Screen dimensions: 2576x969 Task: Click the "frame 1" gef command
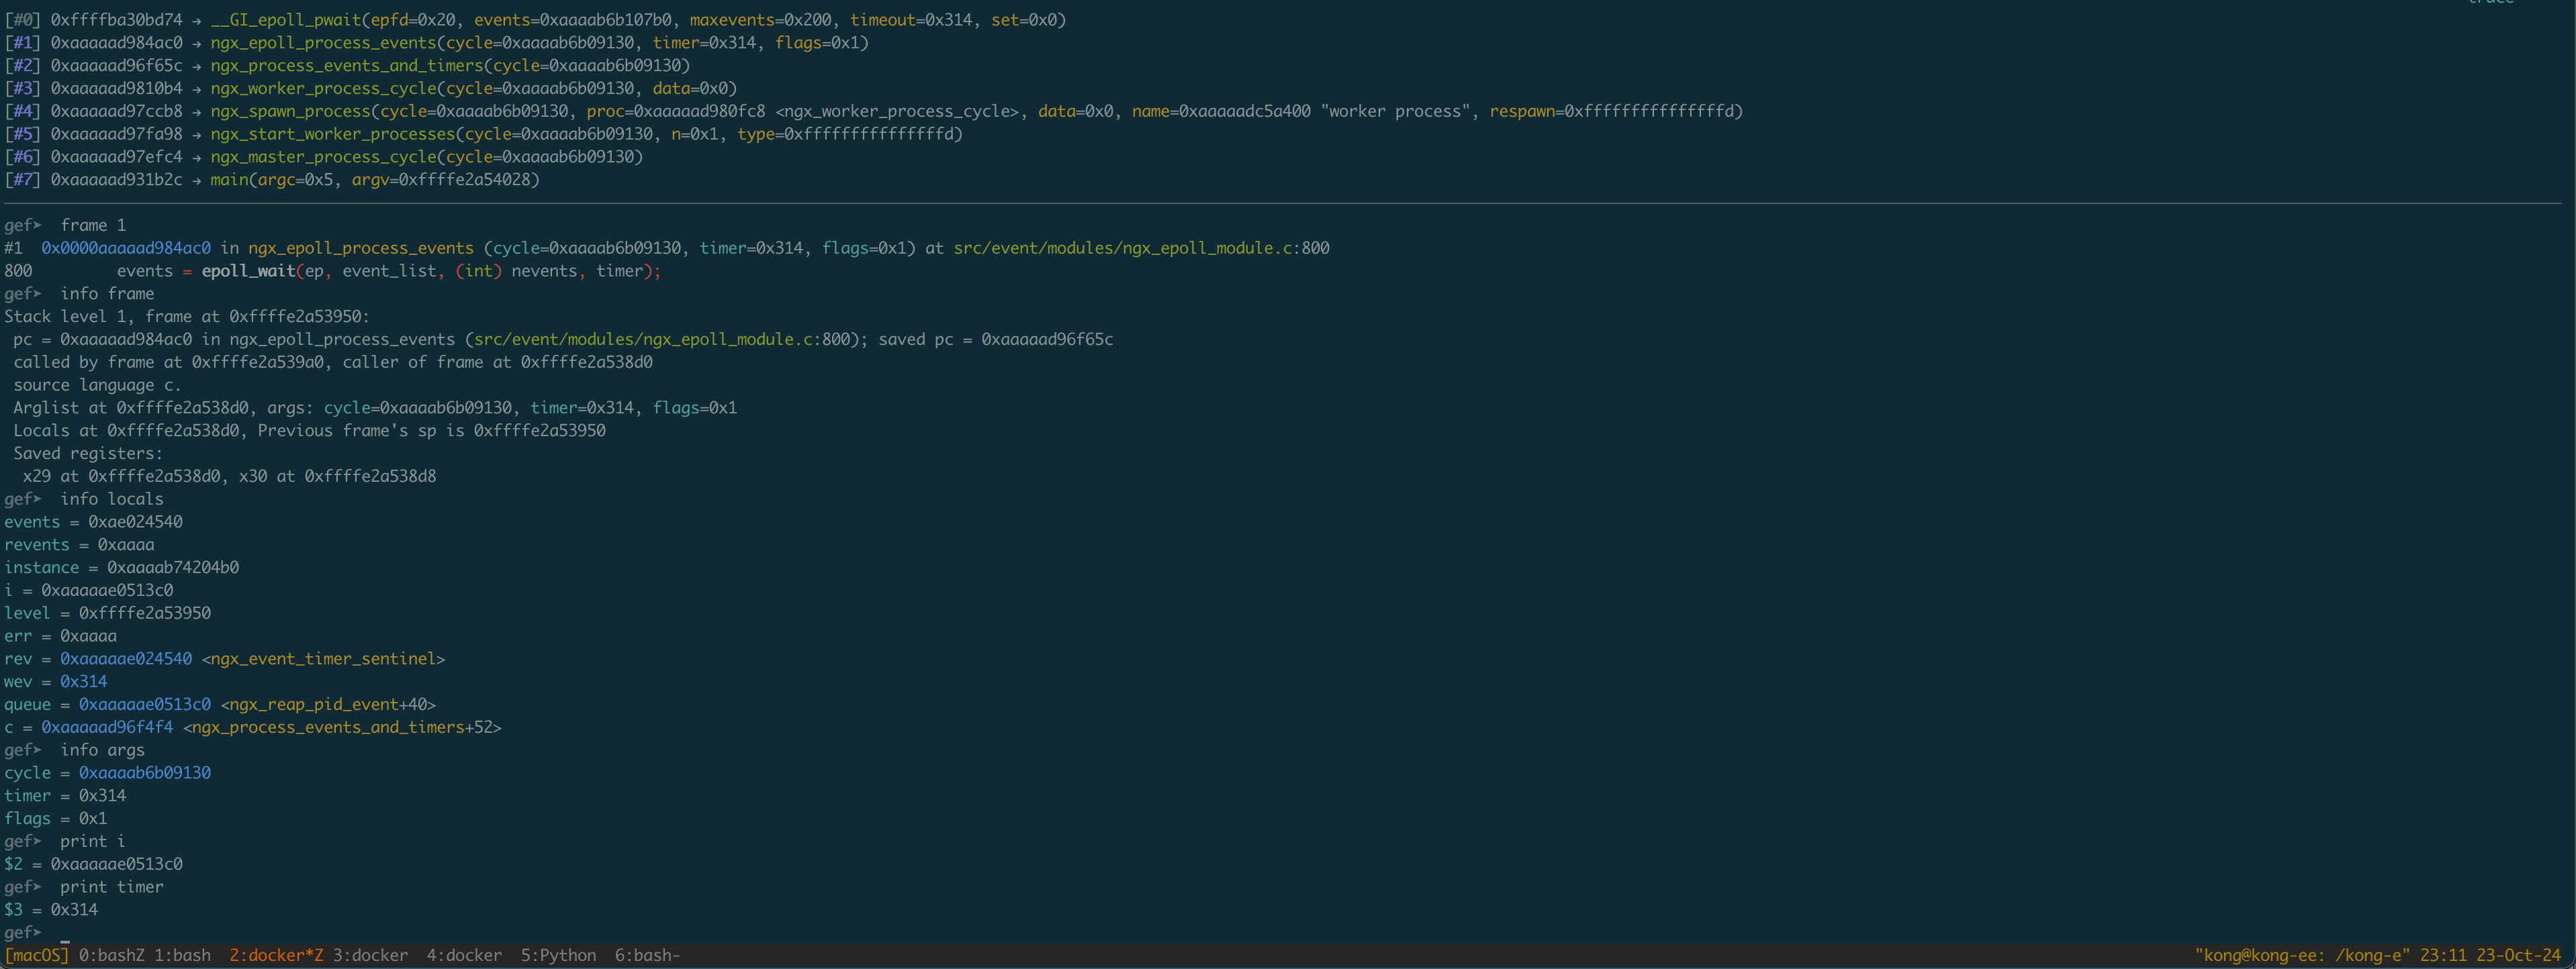93,225
